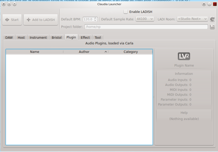Switch to the Instrument tab
This screenshot has height=152, width=218.
(38, 37)
